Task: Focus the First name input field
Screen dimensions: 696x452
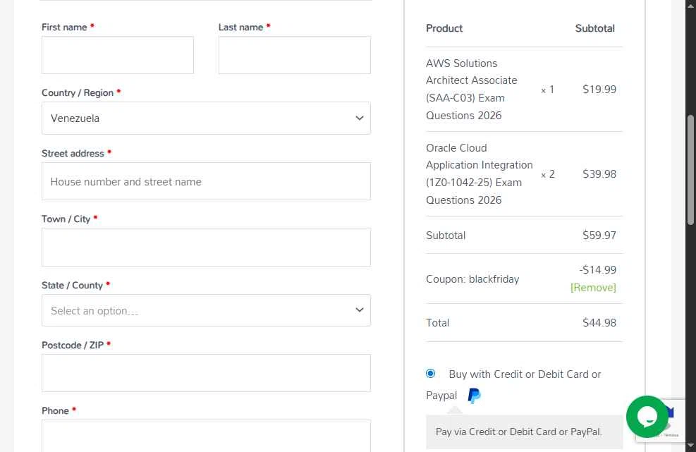Action: pyautogui.click(x=118, y=55)
